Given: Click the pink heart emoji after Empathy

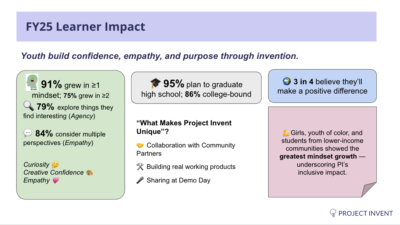Looking at the screenshot, I should pyautogui.click(x=56, y=180).
